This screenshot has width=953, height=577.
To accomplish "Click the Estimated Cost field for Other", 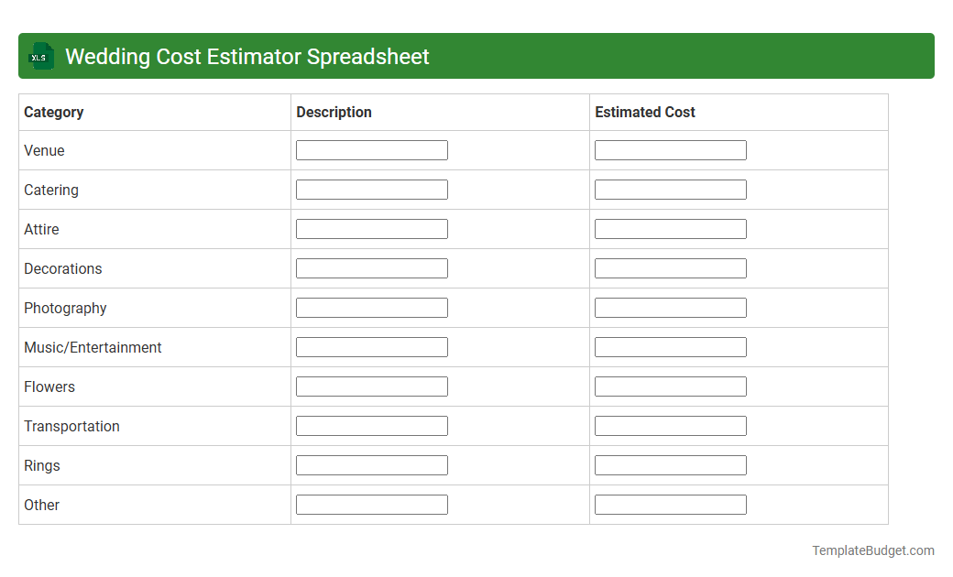I will click(x=670, y=504).
